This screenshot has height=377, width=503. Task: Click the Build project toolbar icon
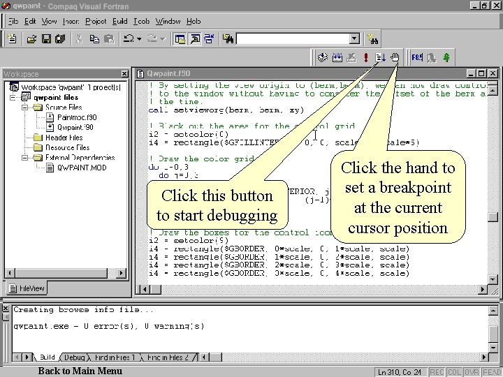coord(337,58)
